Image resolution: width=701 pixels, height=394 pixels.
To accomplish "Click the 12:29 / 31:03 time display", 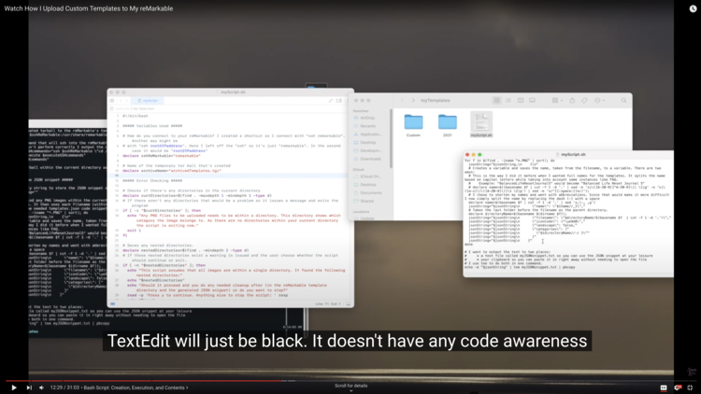I will 64,387.
